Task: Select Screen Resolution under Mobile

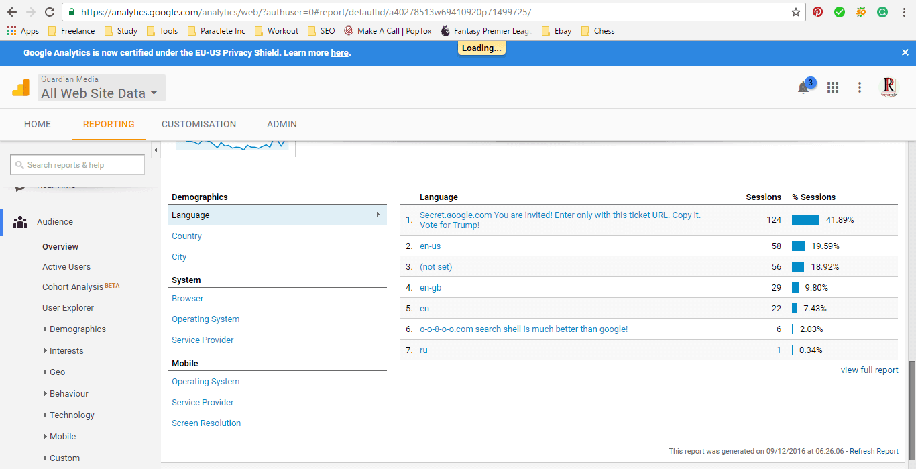Action: point(206,423)
